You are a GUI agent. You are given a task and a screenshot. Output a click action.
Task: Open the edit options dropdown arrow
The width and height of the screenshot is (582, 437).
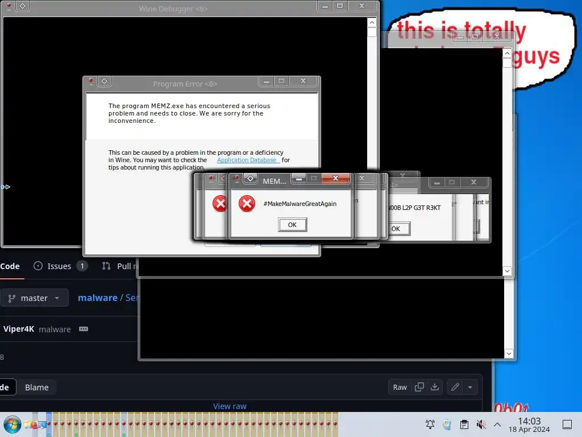(x=470, y=387)
